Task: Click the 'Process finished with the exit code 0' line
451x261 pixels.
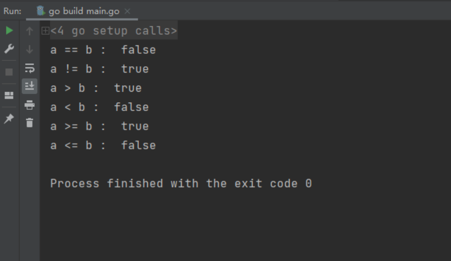Action: (x=181, y=183)
